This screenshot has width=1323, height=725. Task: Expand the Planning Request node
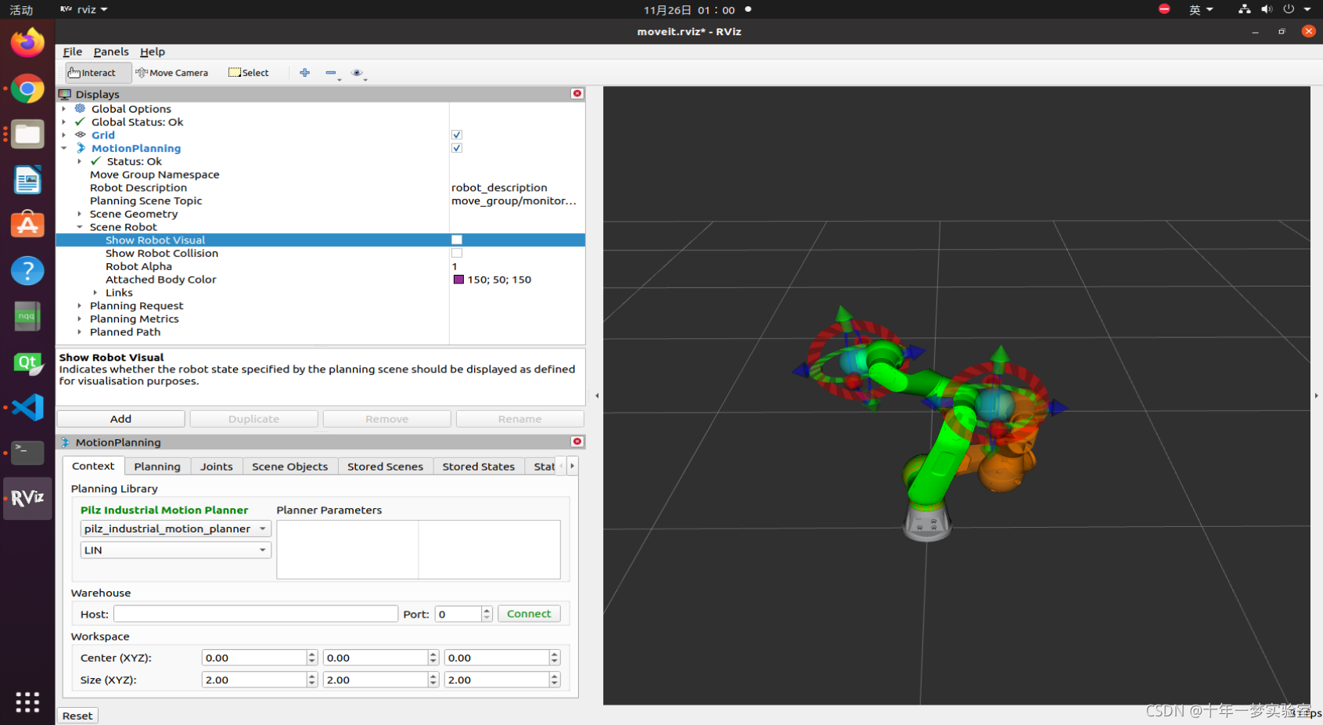[80, 305]
